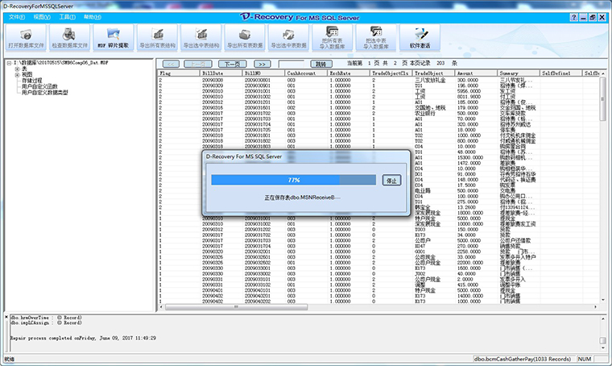The width and height of the screenshot is (612, 366).
Task: Sort by the Flag column header
Action: pos(179,73)
